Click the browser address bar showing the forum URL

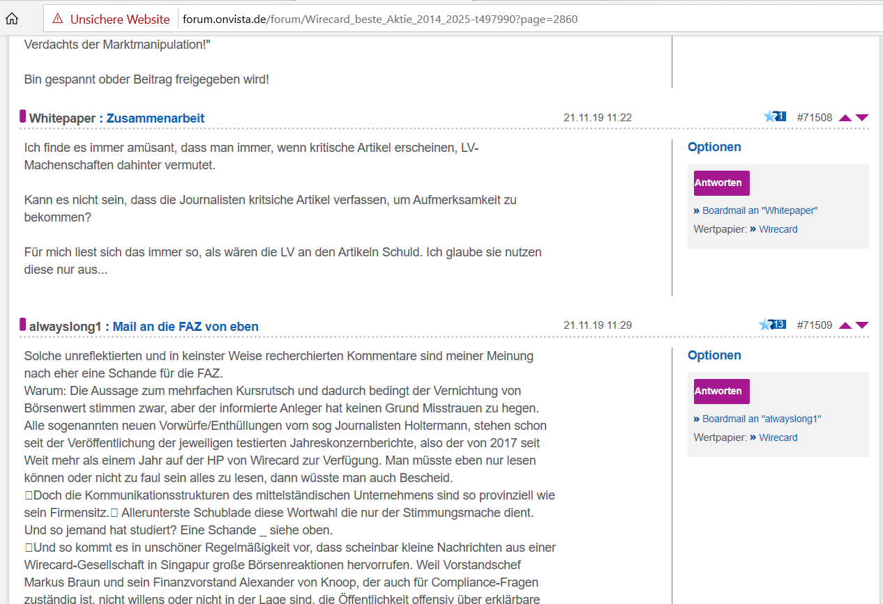pyautogui.click(x=380, y=19)
